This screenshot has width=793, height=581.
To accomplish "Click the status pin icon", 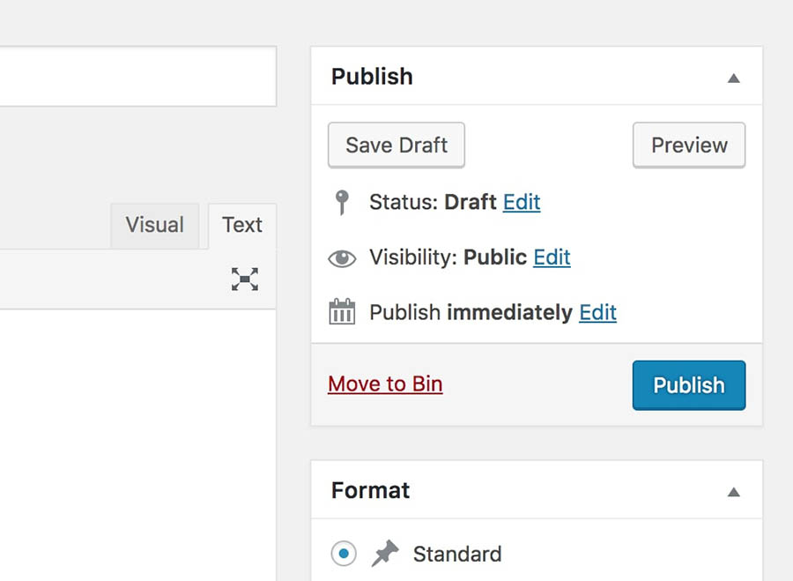I will click(x=343, y=203).
